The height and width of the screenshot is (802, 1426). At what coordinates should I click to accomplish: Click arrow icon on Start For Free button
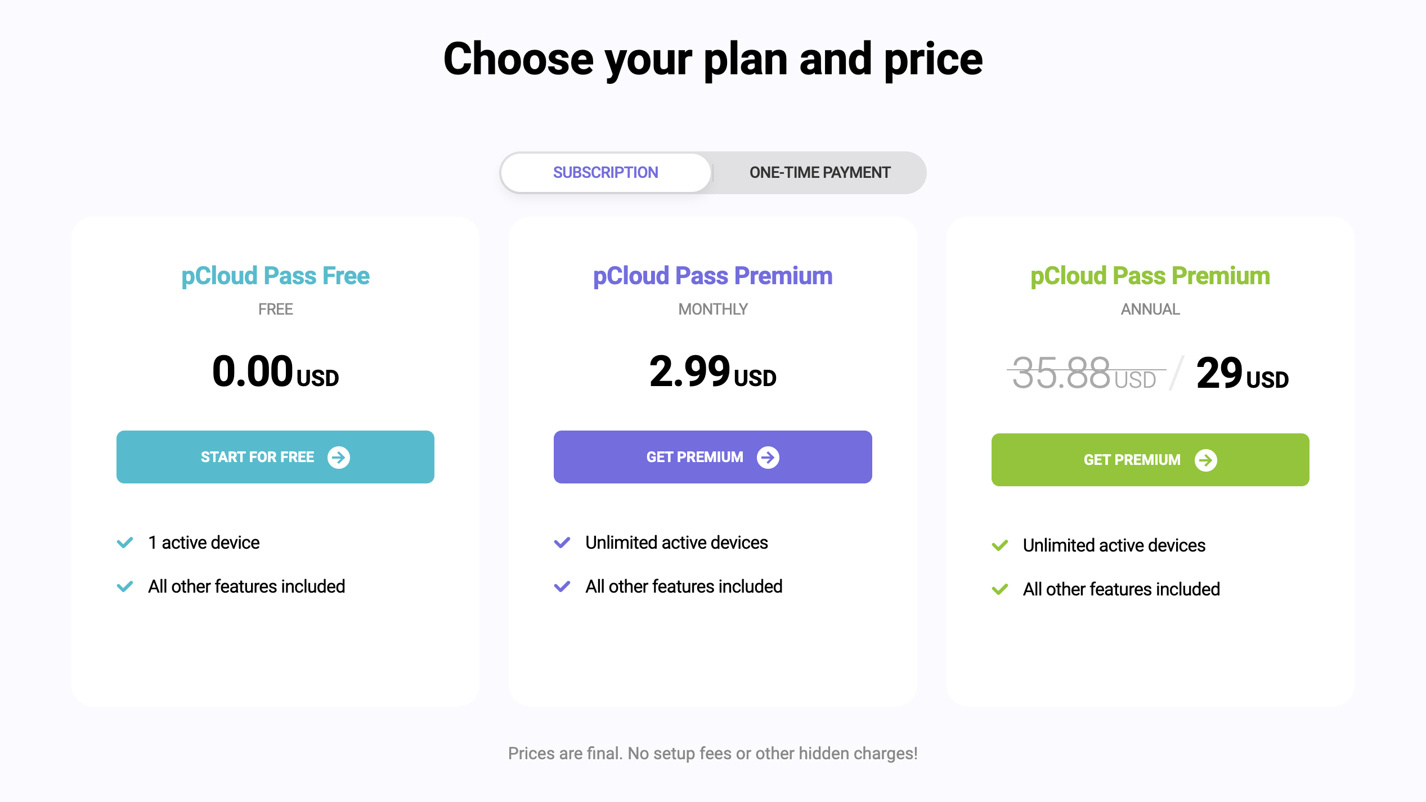click(x=339, y=457)
